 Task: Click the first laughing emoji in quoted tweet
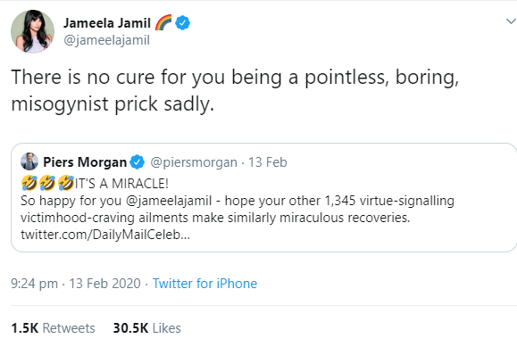(x=29, y=183)
